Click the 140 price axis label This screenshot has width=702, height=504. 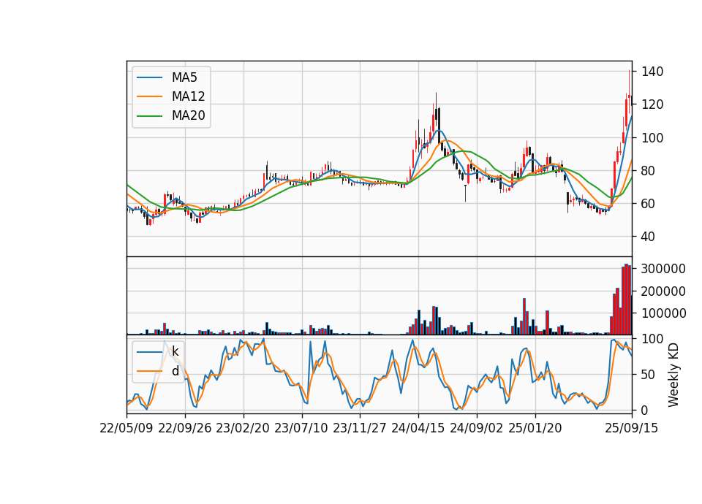click(x=652, y=72)
